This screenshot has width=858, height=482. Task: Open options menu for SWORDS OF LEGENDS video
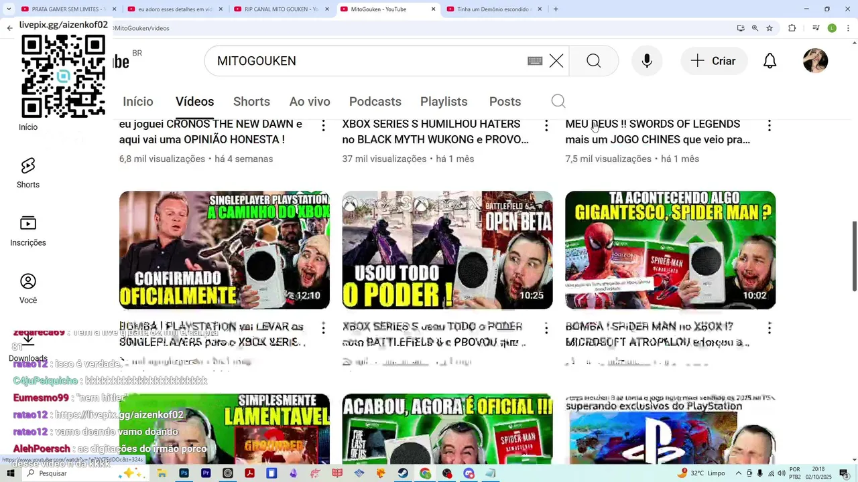[770, 125]
